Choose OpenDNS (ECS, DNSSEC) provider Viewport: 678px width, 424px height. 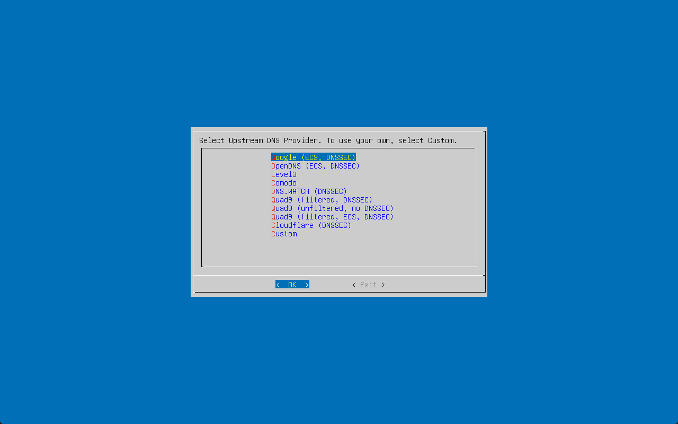coord(316,166)
